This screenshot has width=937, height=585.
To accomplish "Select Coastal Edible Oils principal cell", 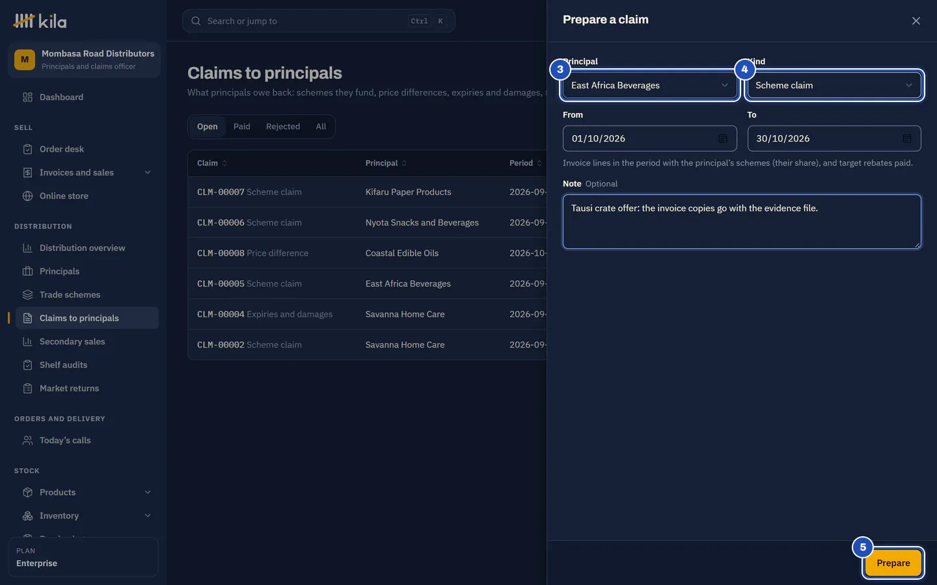I will [402, 253].
